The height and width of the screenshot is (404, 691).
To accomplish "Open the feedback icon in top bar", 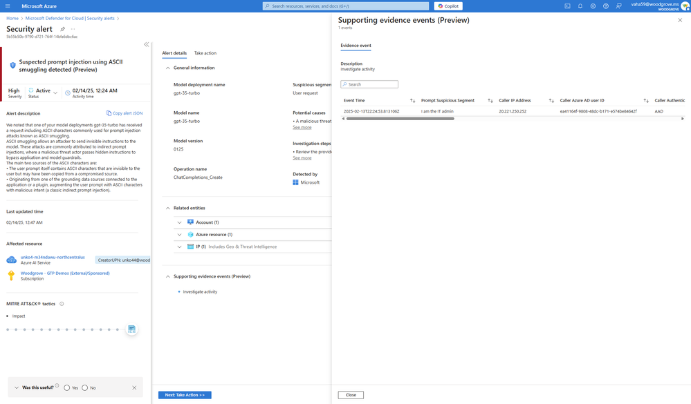I will [x=619, y=6].
